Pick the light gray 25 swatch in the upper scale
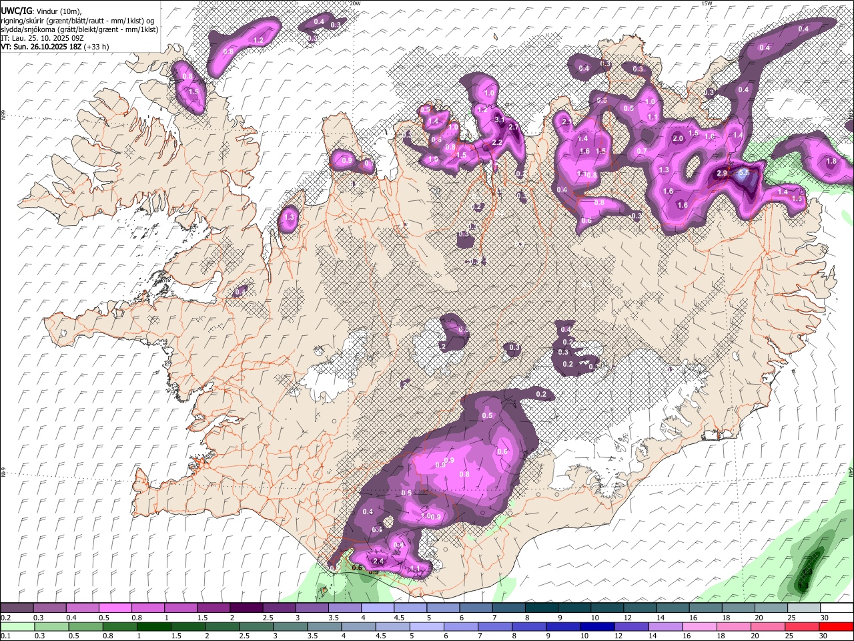The image size is (854, 641). click(x=804, y=608)
